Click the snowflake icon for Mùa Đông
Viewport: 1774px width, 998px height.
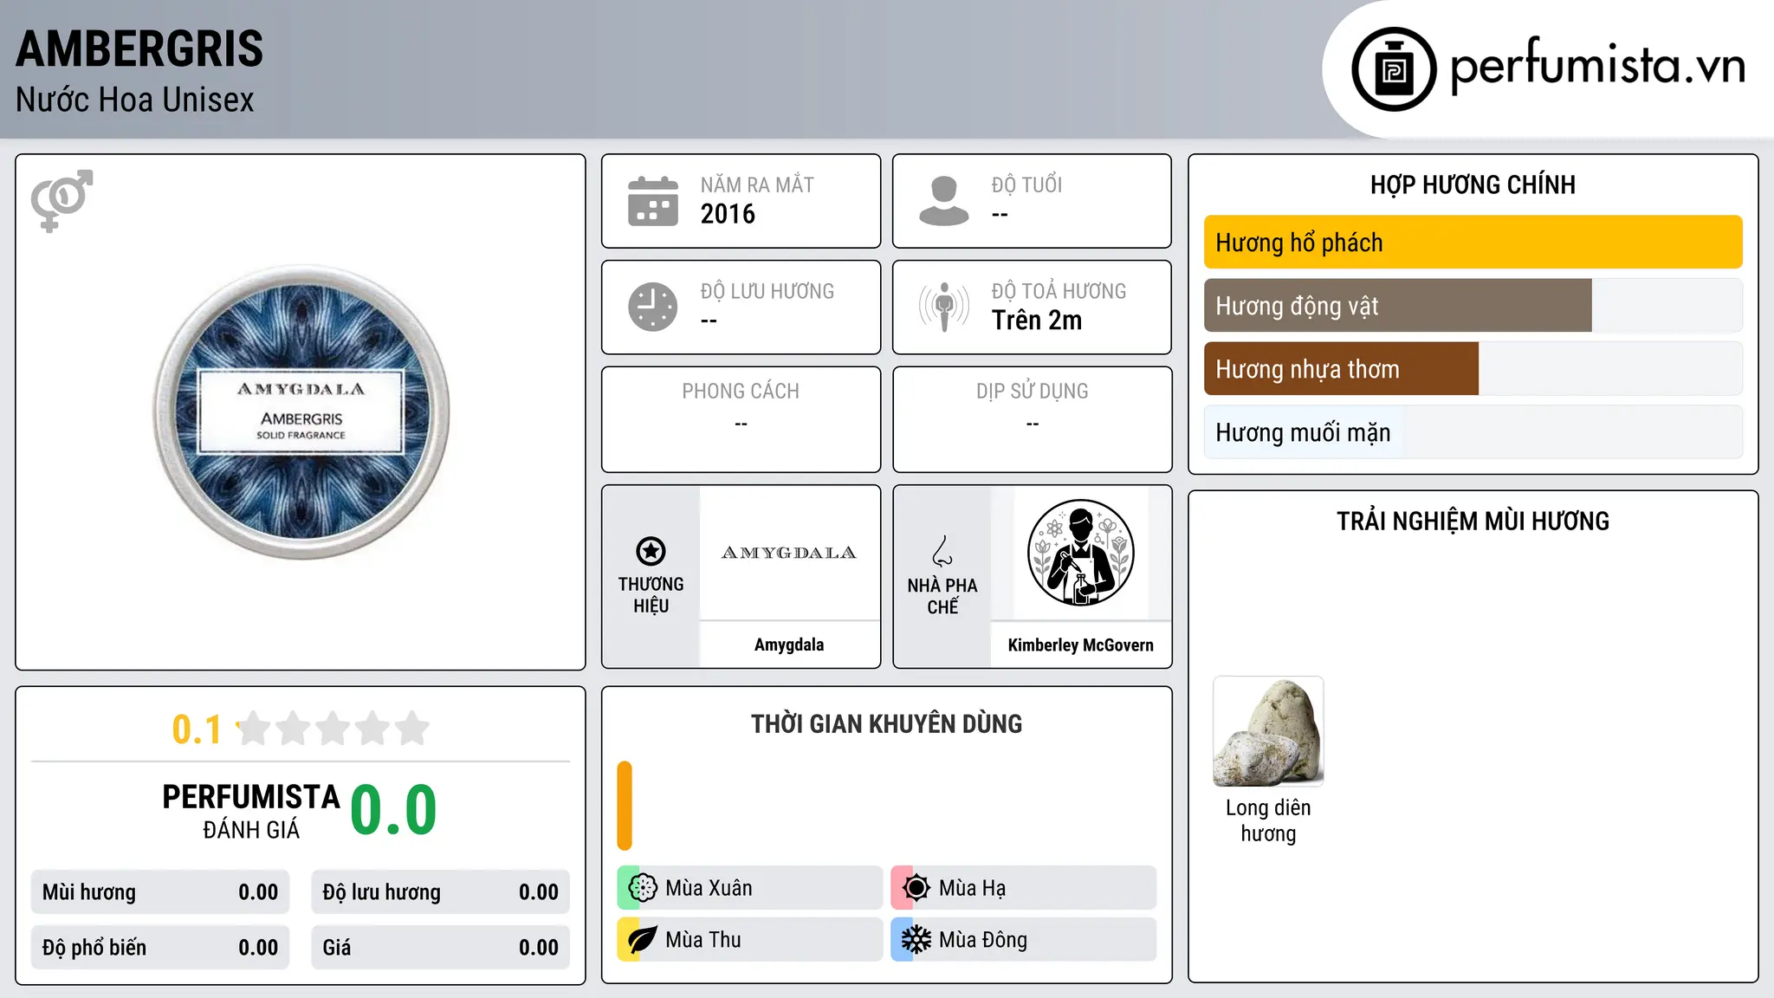click(916, 940)
